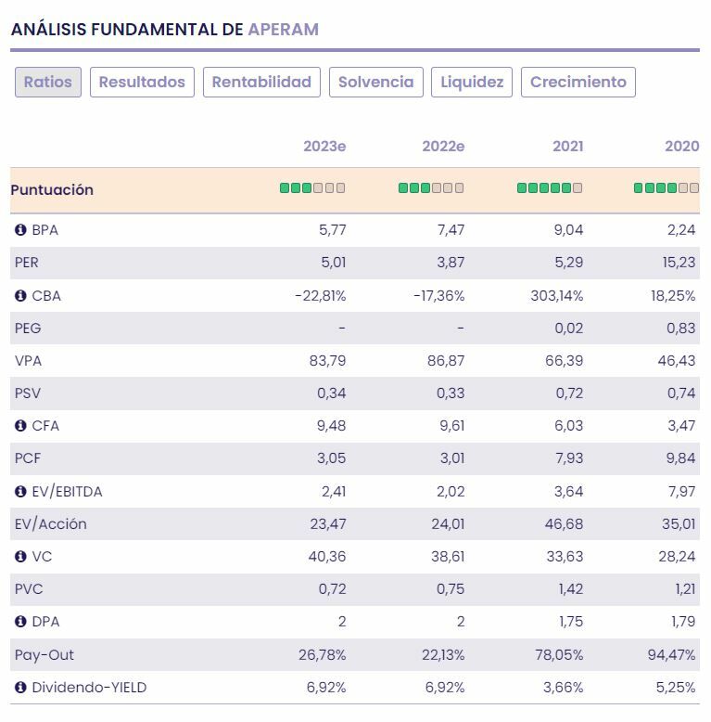Open the Rentabilidad tab
This screenshot has width=711, height=722.
tap(261, 82)
